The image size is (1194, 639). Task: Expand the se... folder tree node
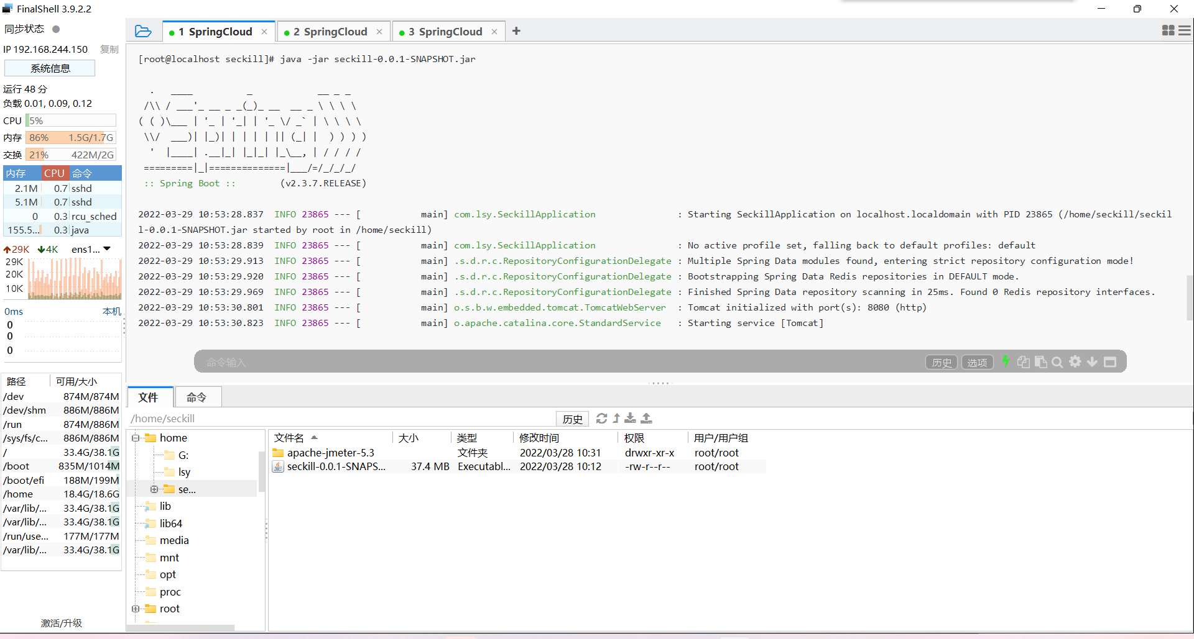point(154,489)
